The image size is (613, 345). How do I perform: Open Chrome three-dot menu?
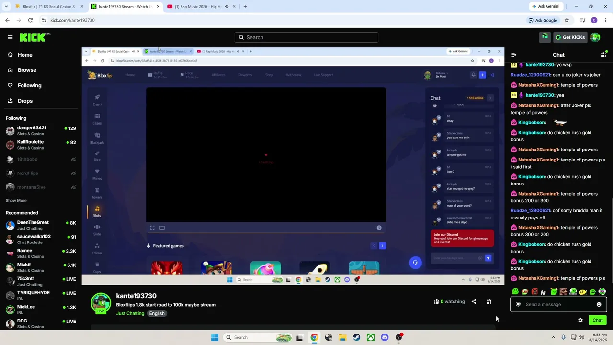606,20
